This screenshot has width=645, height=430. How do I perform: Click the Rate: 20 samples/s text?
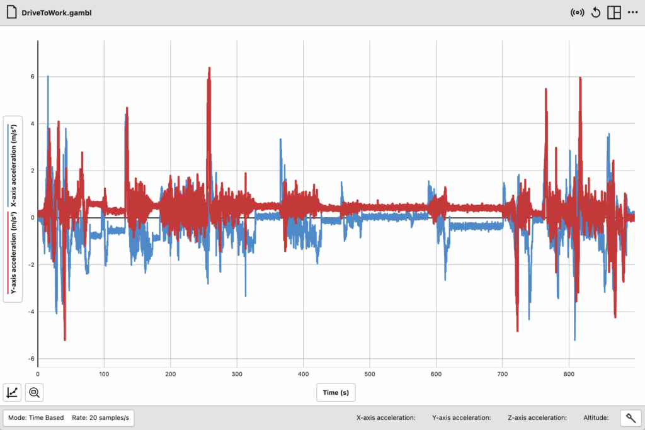coord(100,417)
